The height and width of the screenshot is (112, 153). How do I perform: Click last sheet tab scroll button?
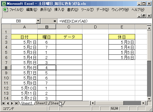click(16, 103)
